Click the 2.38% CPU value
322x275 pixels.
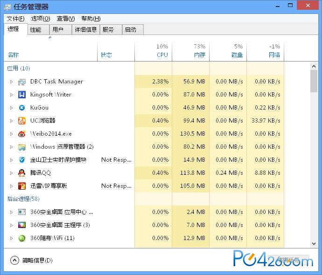161,82
